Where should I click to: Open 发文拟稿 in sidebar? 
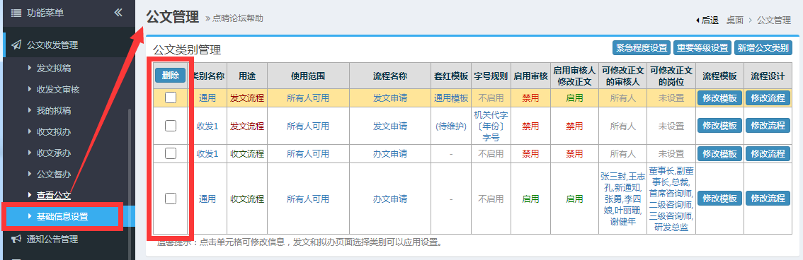coord(54,69)
